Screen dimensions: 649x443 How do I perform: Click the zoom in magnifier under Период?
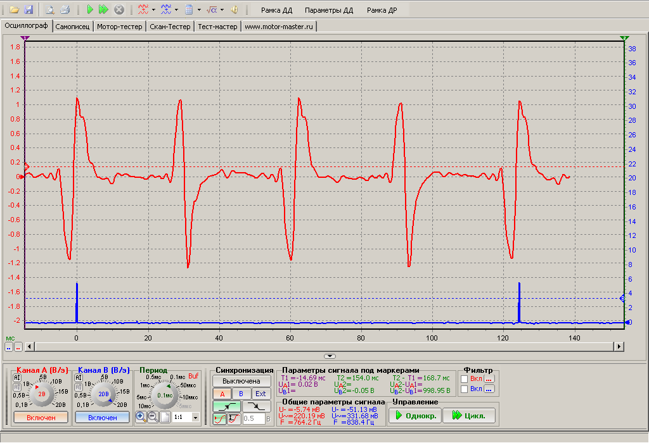(141, 417)
